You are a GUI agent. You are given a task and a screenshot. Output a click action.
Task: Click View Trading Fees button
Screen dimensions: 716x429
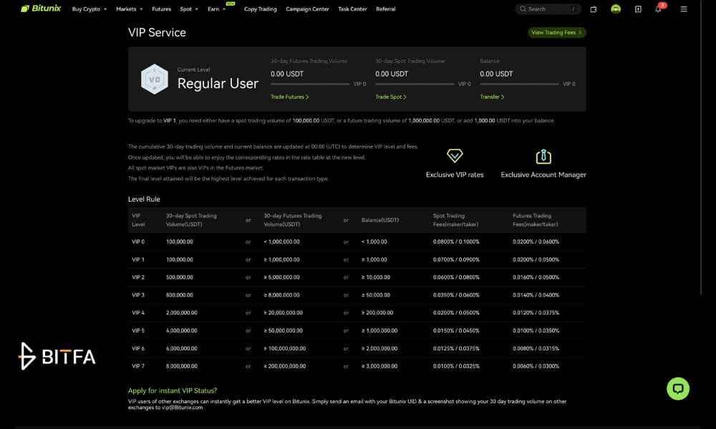coord(556,32)
